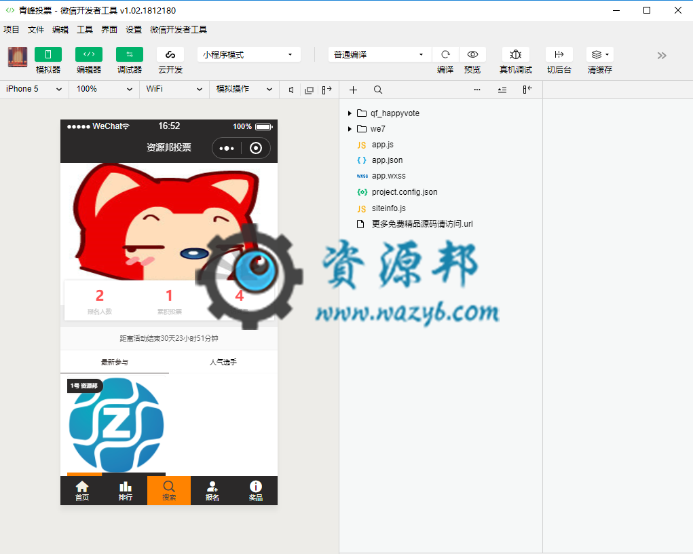
Task: Click the 切后台 switch-to-background icon
Action: pyautogui.click(x=559, y=54)
